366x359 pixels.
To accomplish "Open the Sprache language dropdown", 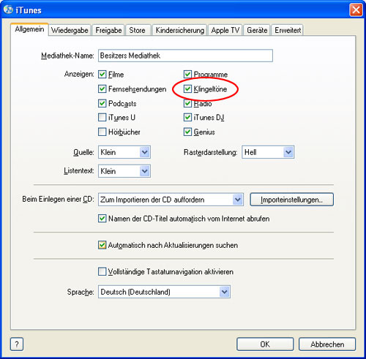I will pyautogui.click(x=164, y=292).
